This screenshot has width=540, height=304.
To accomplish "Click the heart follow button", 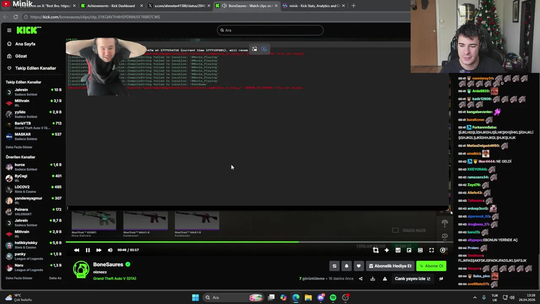I will point(359,266).
